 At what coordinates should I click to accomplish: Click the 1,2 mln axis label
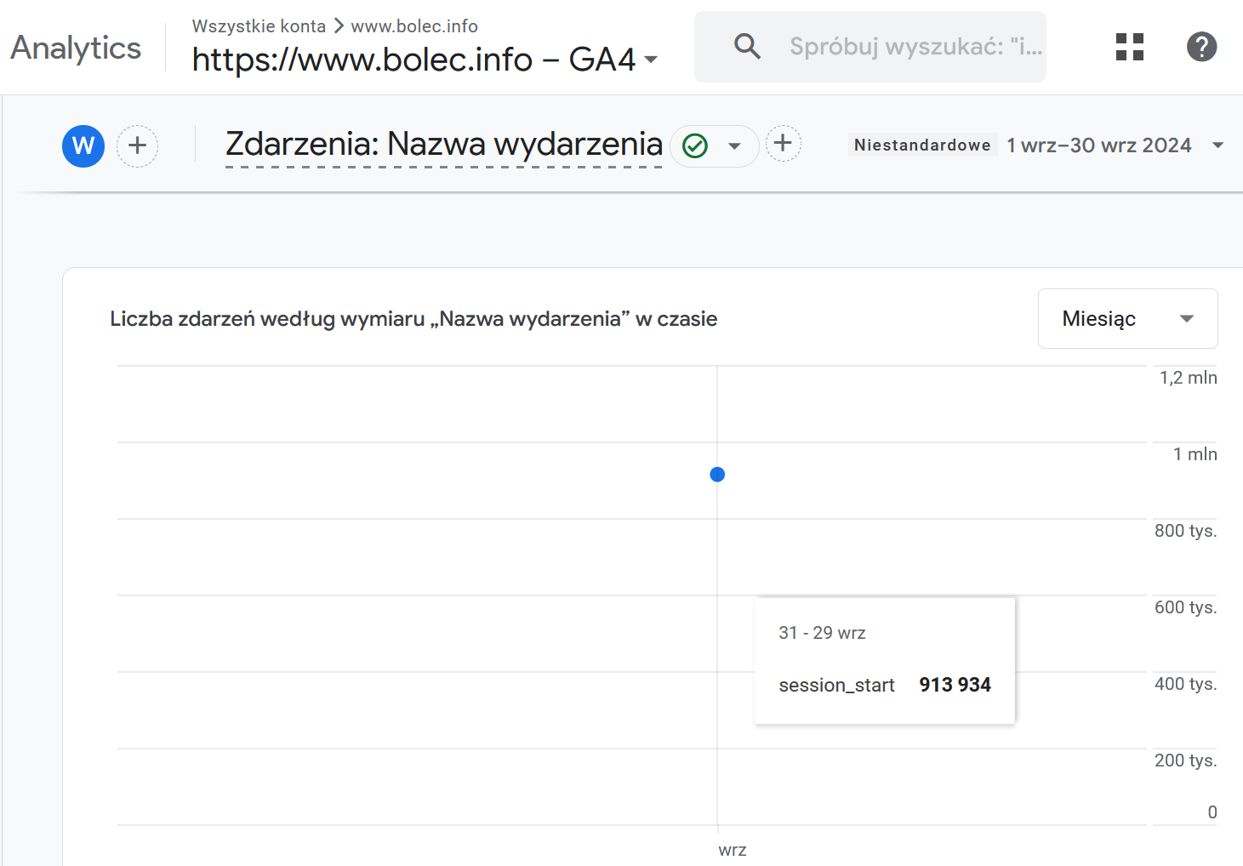[x=1188, y=378]
